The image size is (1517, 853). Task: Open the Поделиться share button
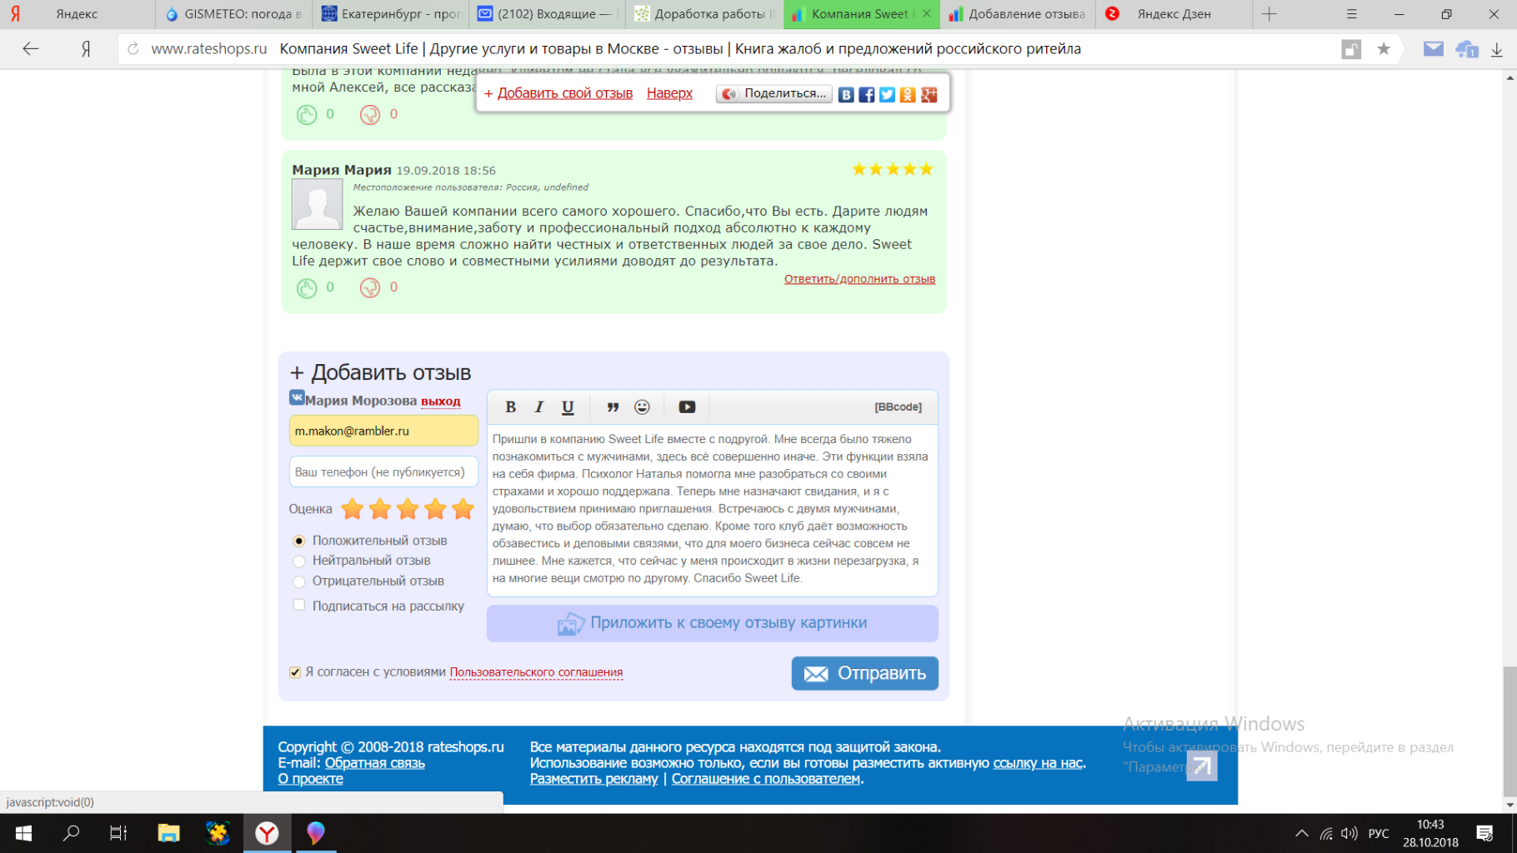point(774,93)
